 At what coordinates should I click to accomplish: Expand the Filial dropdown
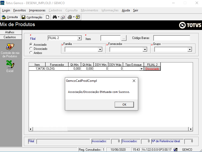tap(79, 38)
